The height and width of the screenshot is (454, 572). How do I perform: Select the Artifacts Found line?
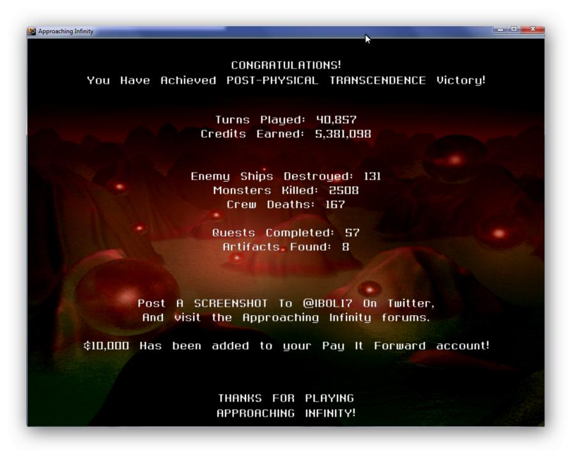(286, 246)
